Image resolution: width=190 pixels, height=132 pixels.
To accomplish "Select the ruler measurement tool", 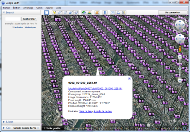I will point(105,13).
